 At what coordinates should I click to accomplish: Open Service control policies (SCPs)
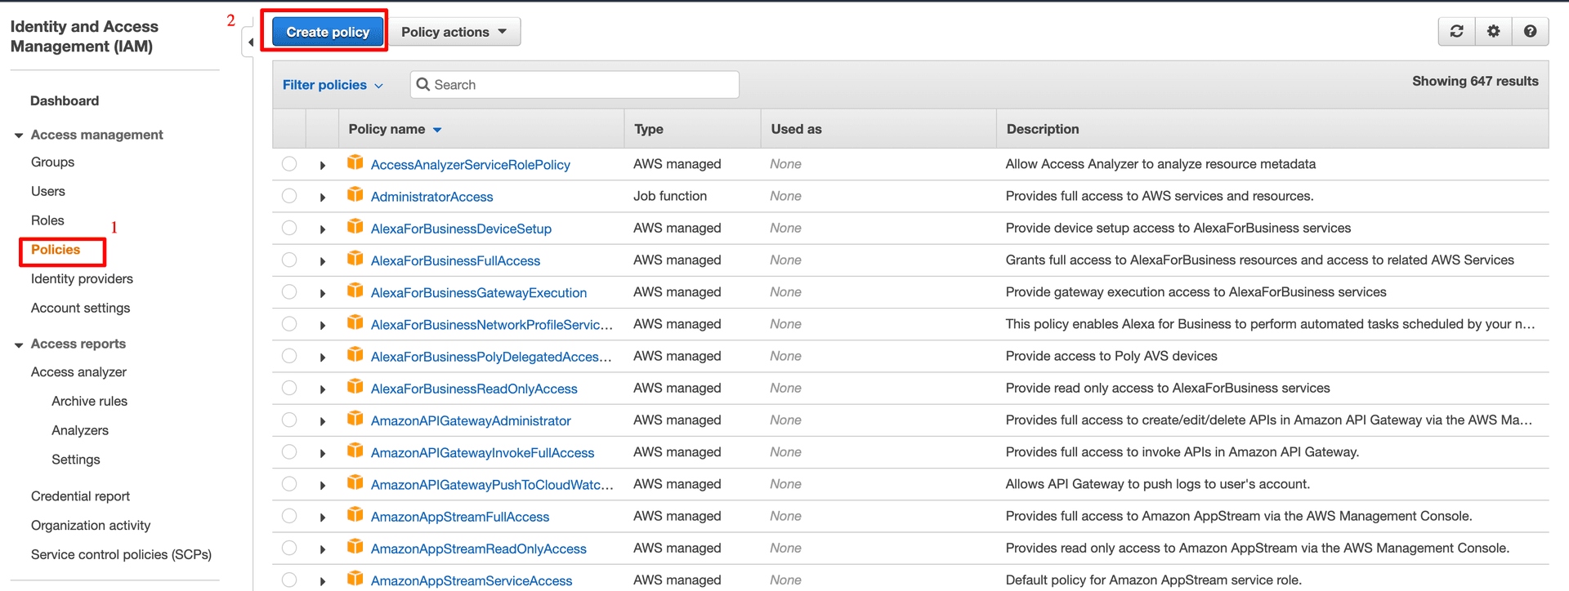[x=121, y=554]
